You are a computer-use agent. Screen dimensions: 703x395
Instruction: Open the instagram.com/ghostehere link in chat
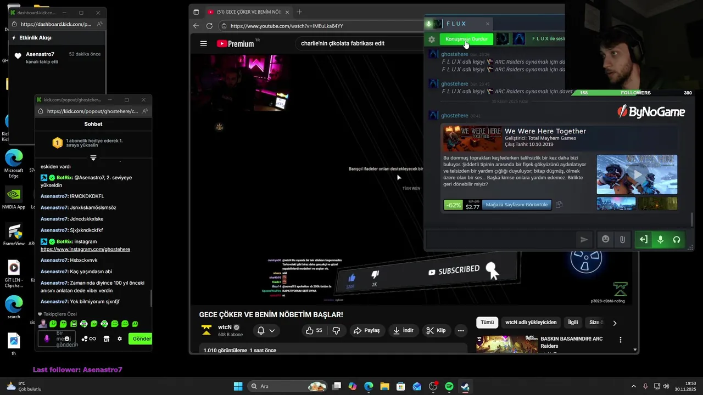[x=85, y=249]
